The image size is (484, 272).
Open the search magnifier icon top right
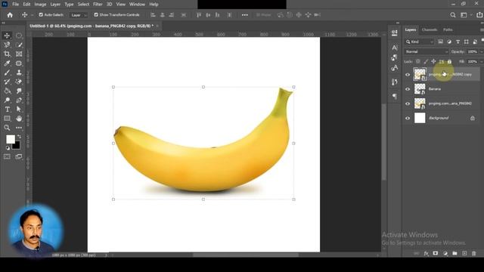pyautogui.click(x=453, y=15)
